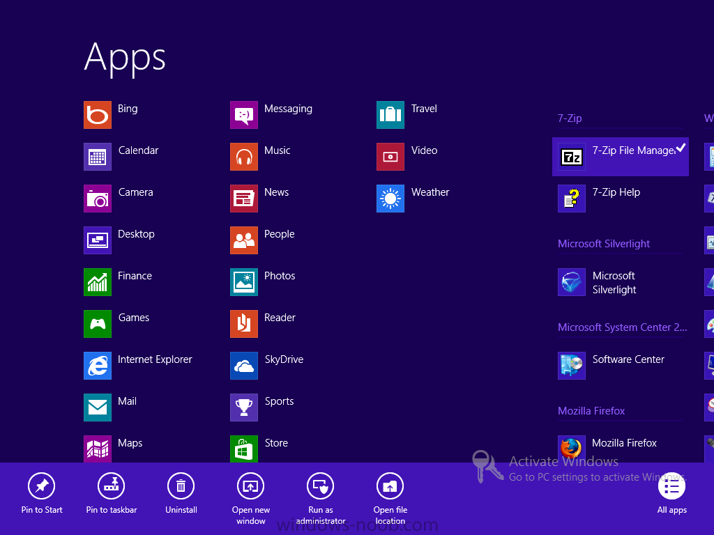The height and width of the screenshot is (535, 714).
Task: Open the Music app icon
Action: 244,157
